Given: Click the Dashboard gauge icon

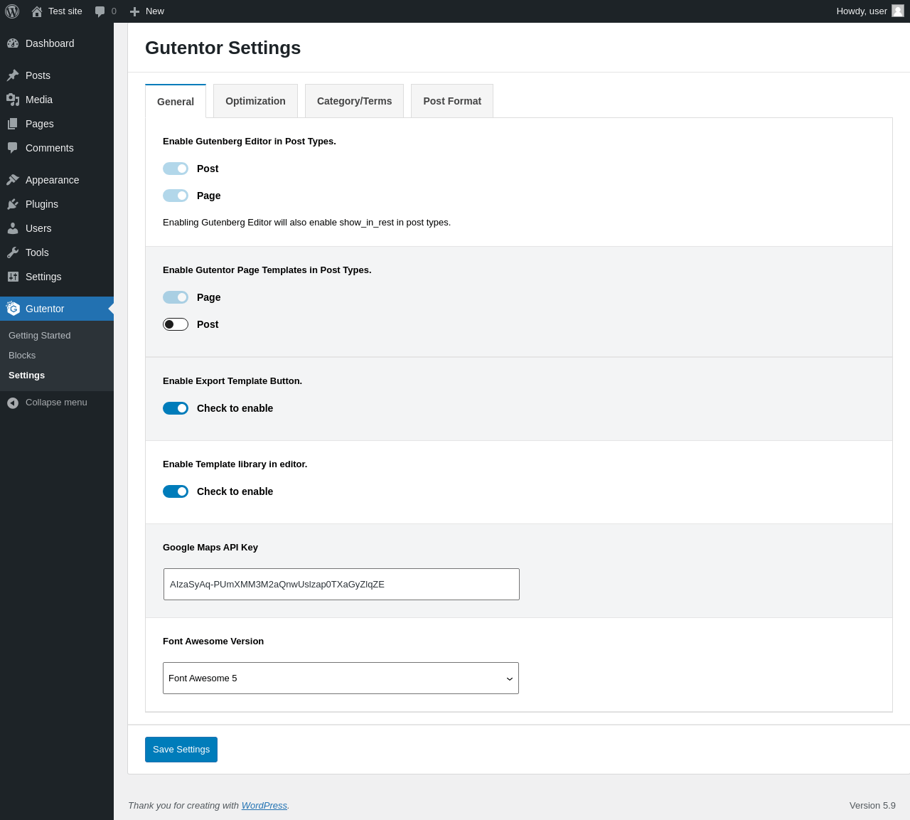Looking at the screenshot, I should (13, 43).
